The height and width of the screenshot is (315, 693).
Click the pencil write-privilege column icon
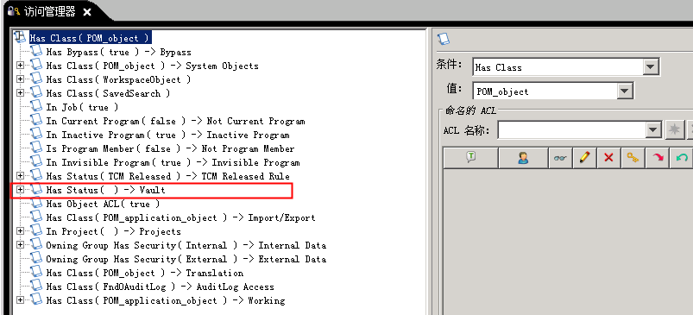(584, 157)
